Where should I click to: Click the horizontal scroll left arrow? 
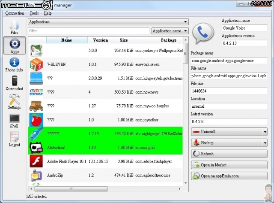pos(31,189)
